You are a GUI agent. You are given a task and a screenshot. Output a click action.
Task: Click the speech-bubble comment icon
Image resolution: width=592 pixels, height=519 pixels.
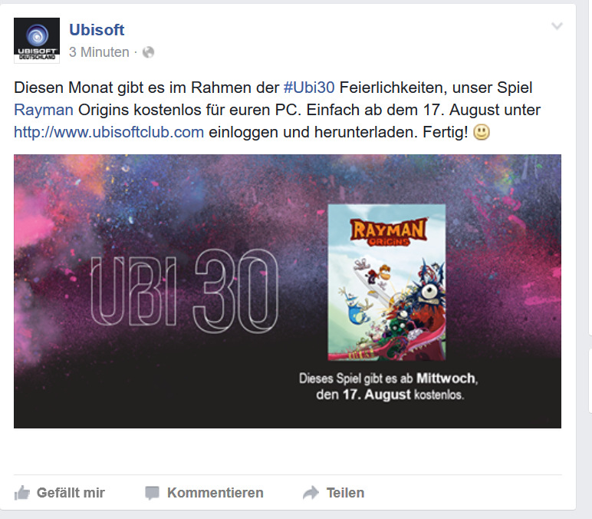(152, 494)
